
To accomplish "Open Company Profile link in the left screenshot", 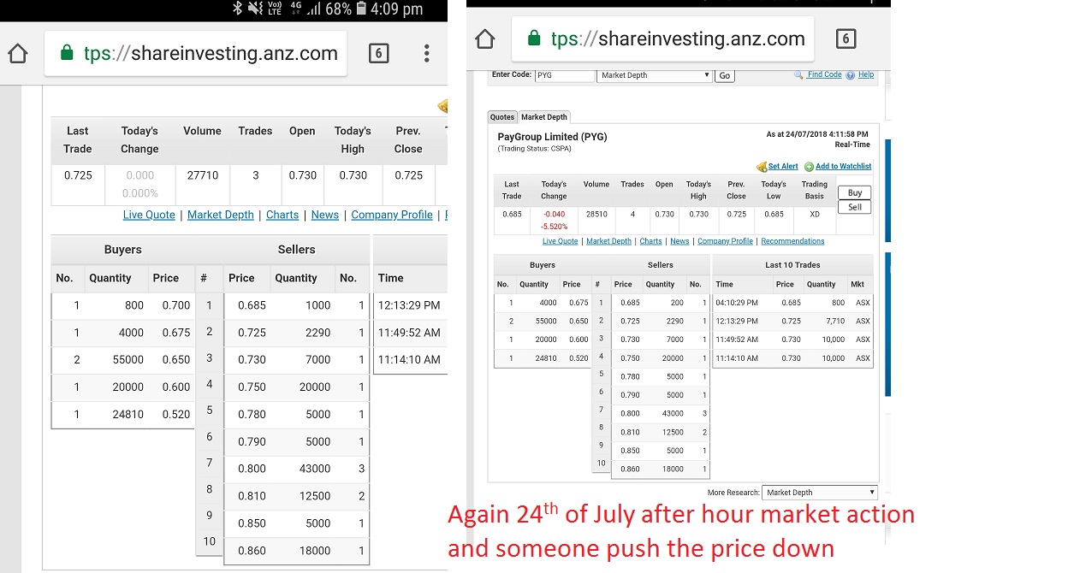I will [x=392, y=215].
